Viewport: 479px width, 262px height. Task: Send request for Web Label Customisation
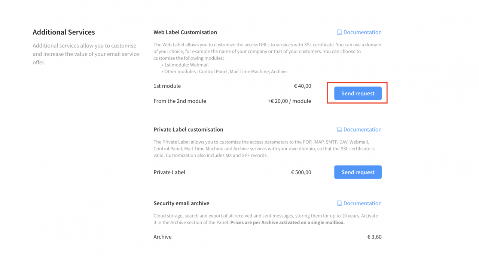click(358, 93)
